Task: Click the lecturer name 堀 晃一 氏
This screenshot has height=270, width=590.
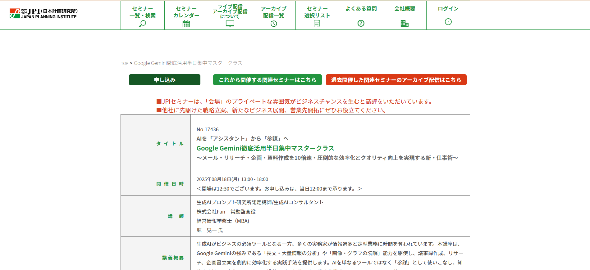Action: [210, 230]
